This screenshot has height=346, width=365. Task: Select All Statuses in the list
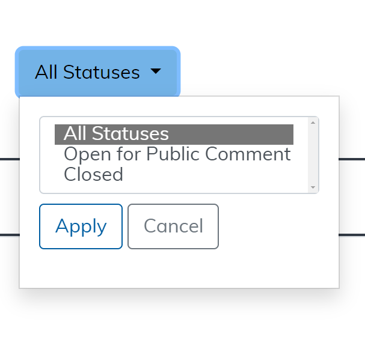173,134
